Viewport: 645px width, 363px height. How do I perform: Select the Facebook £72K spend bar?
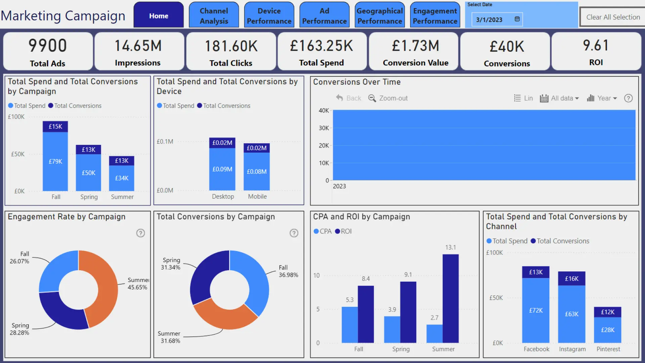coord(536,310)
